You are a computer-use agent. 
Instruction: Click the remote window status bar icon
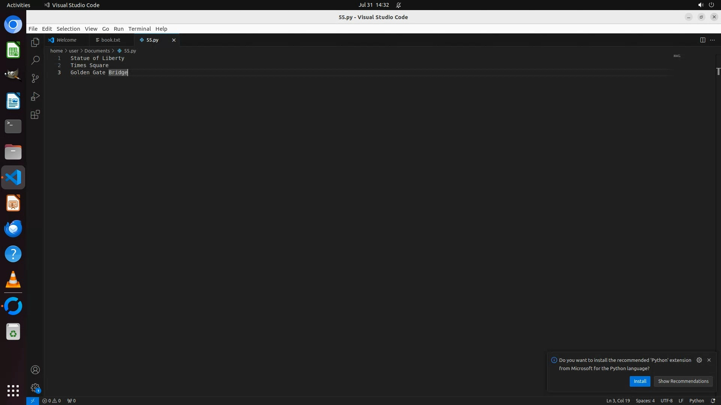(x=33, y=400)
